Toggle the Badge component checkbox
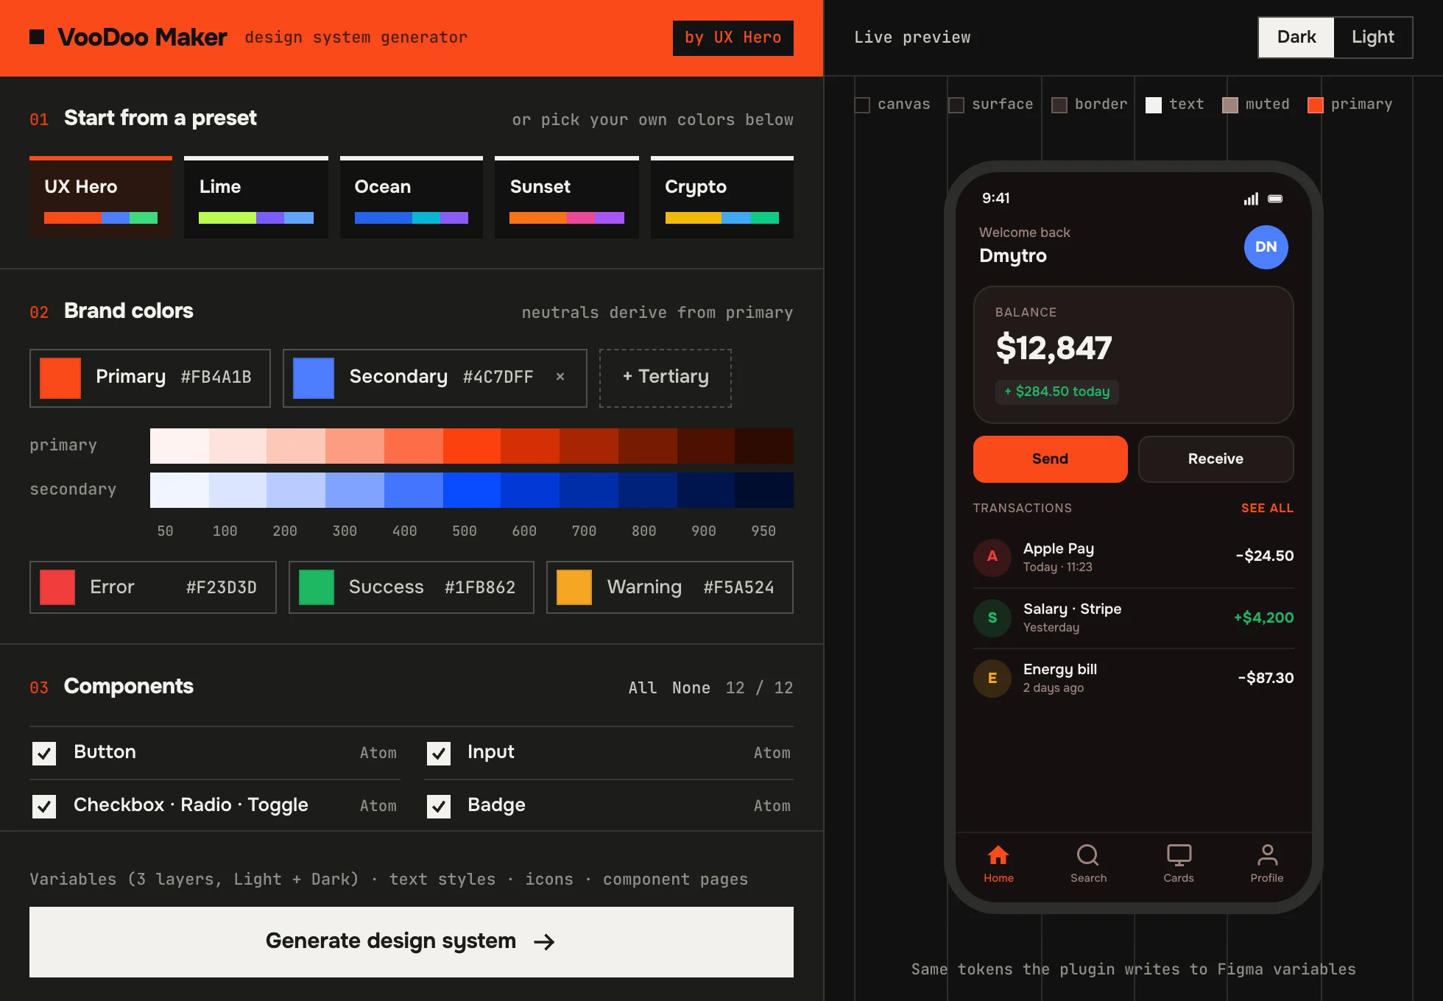The height and width of the screenshot is (1001, 1443). pyautogui.click(x=439, y=806)
